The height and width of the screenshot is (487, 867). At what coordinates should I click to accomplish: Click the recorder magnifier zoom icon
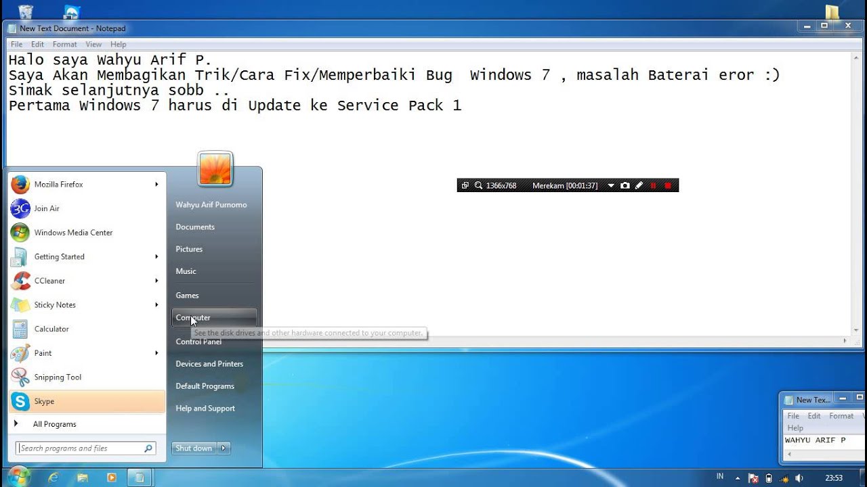(x=478, y=185)
